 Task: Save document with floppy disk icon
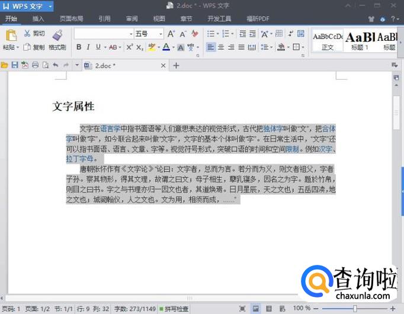[15, 65]
